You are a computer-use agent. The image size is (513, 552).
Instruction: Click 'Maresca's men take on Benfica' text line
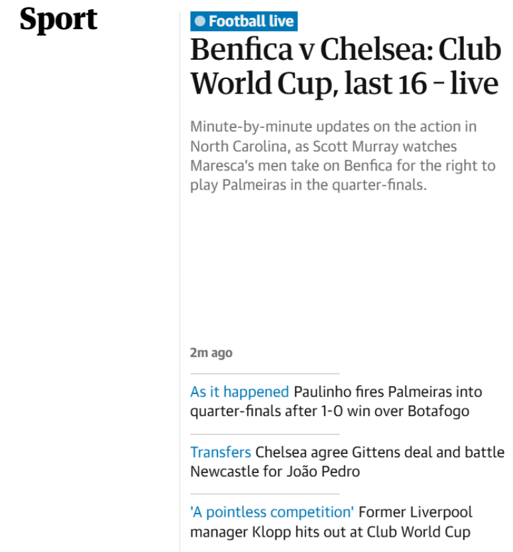[x=343, y=165]
